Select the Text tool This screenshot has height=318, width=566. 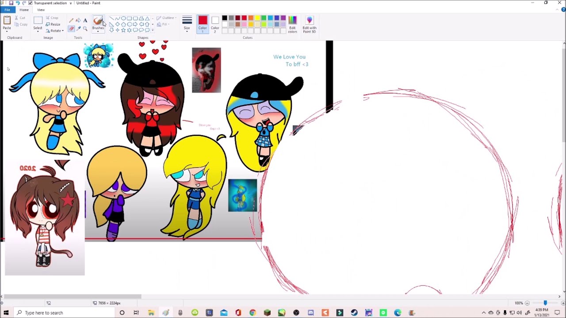point(85,20)
